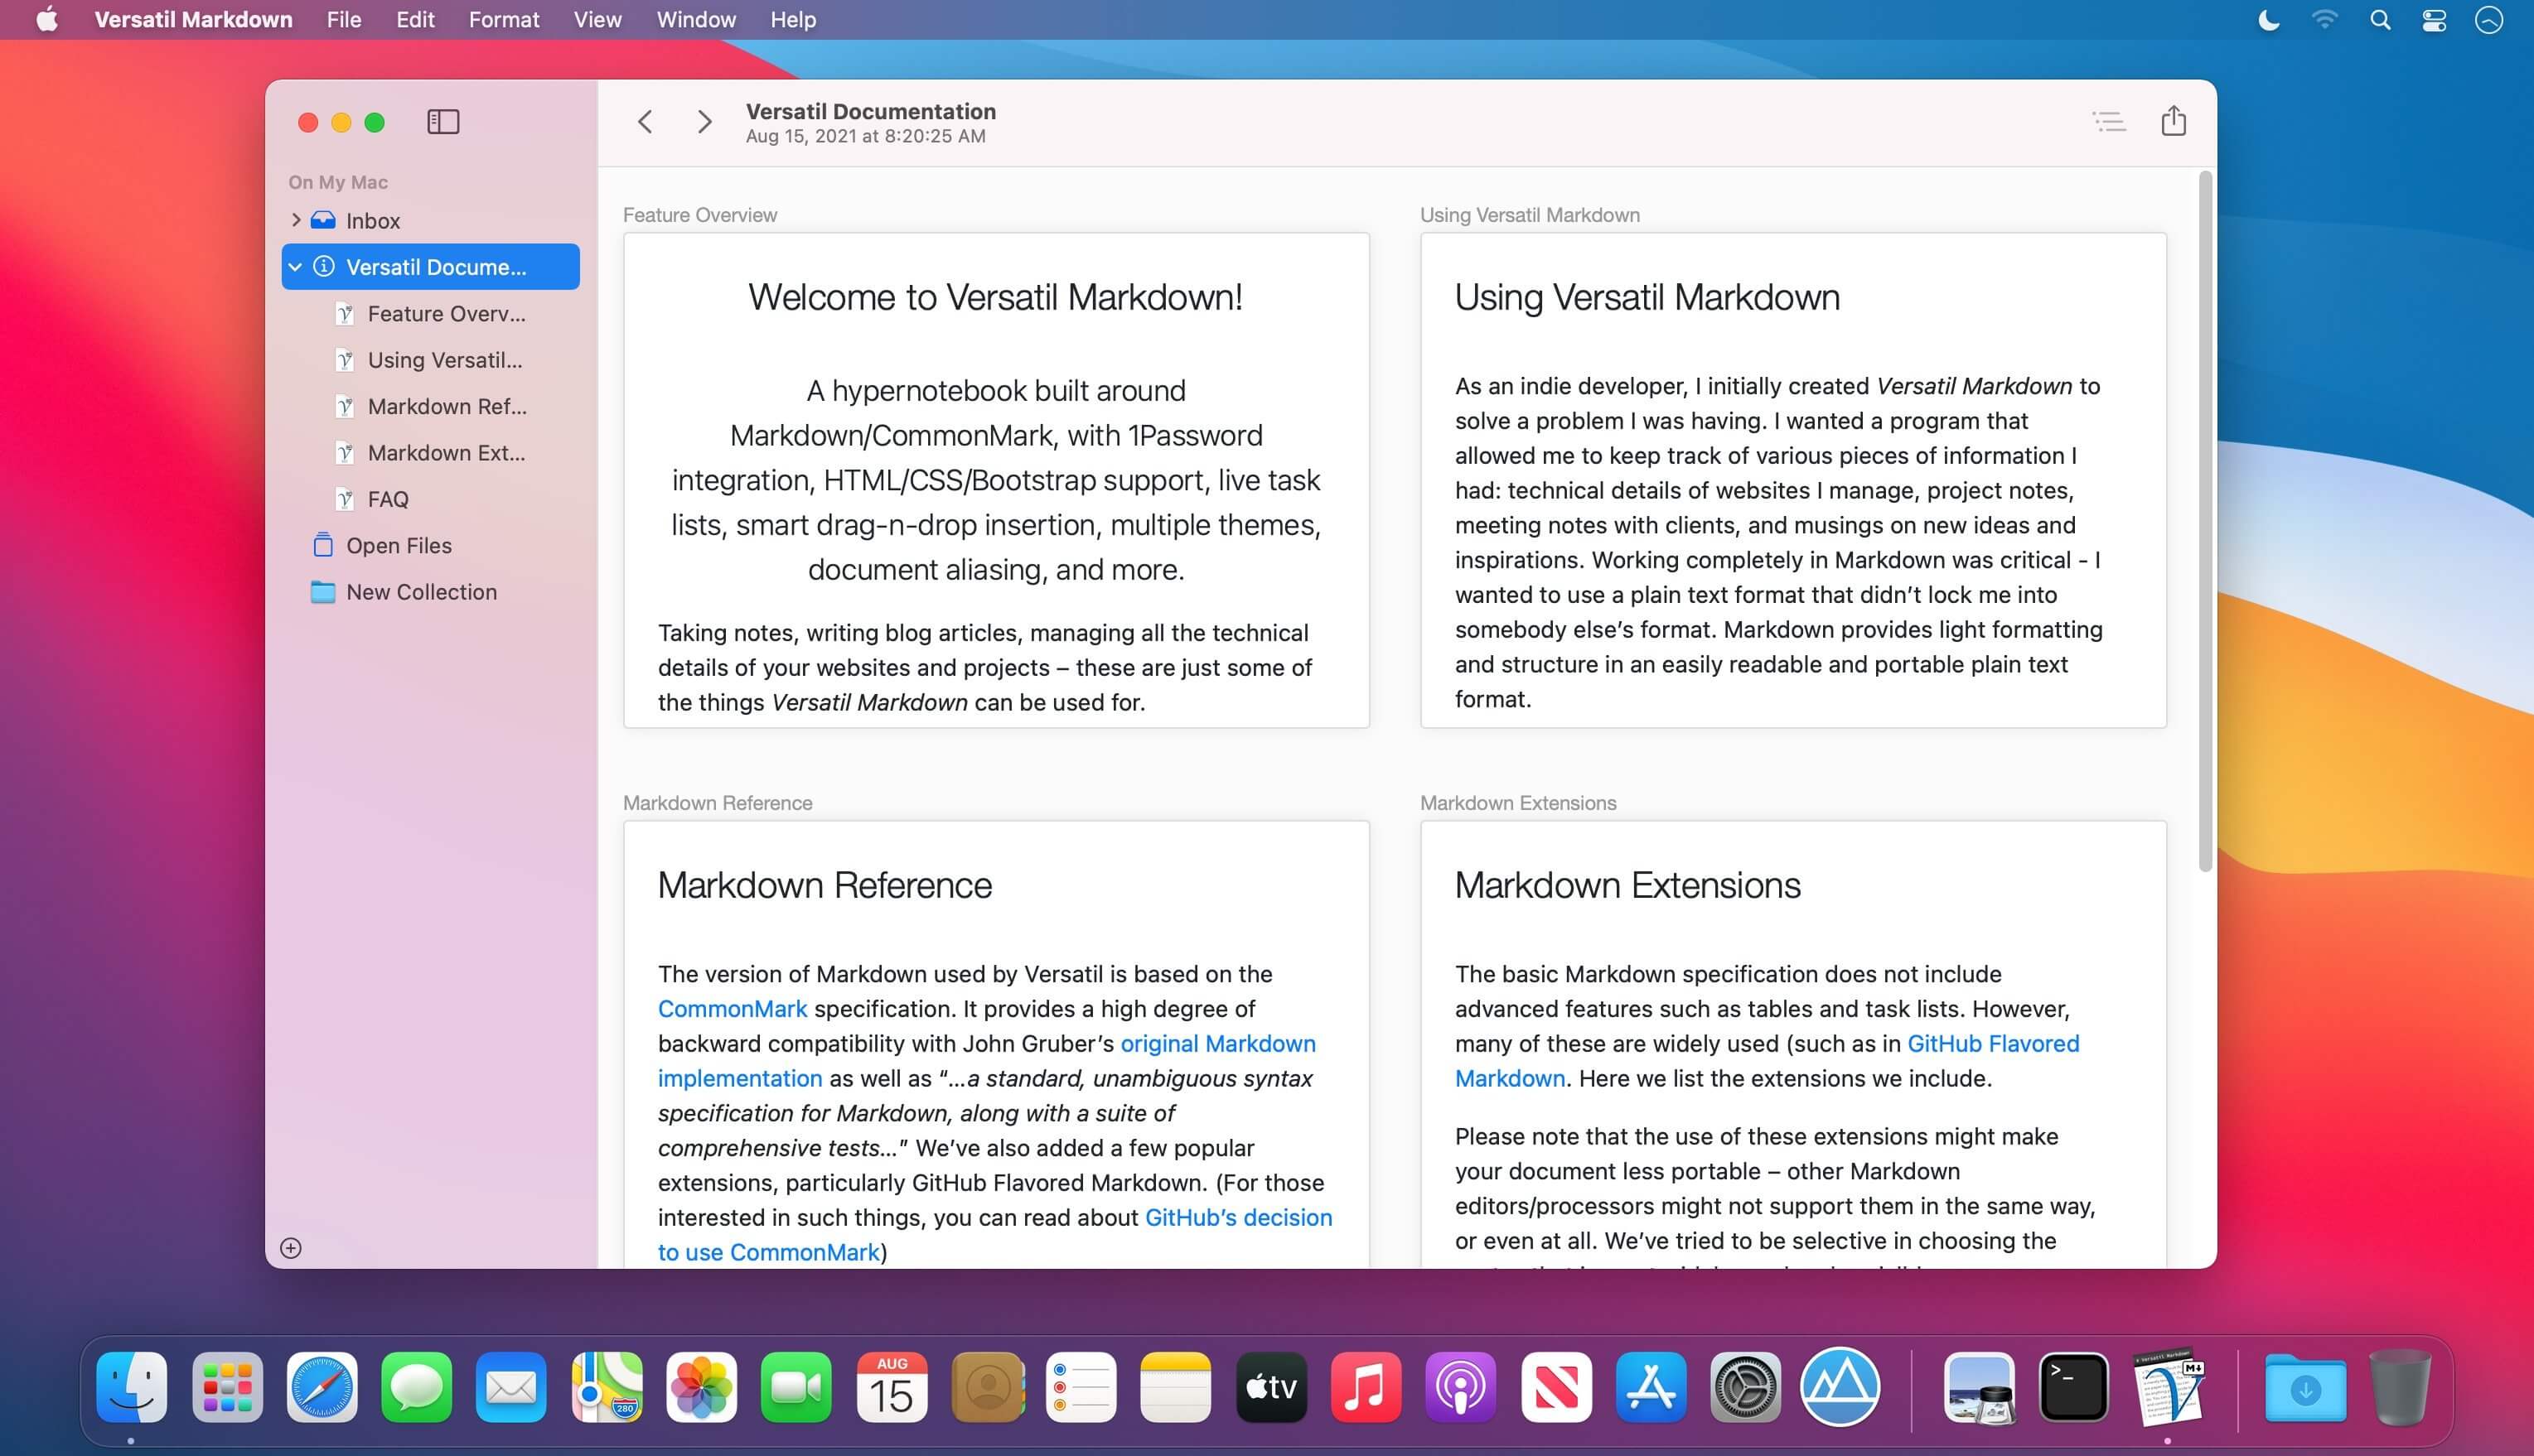
Task: Open the View menu
Action: click(597, 20)
